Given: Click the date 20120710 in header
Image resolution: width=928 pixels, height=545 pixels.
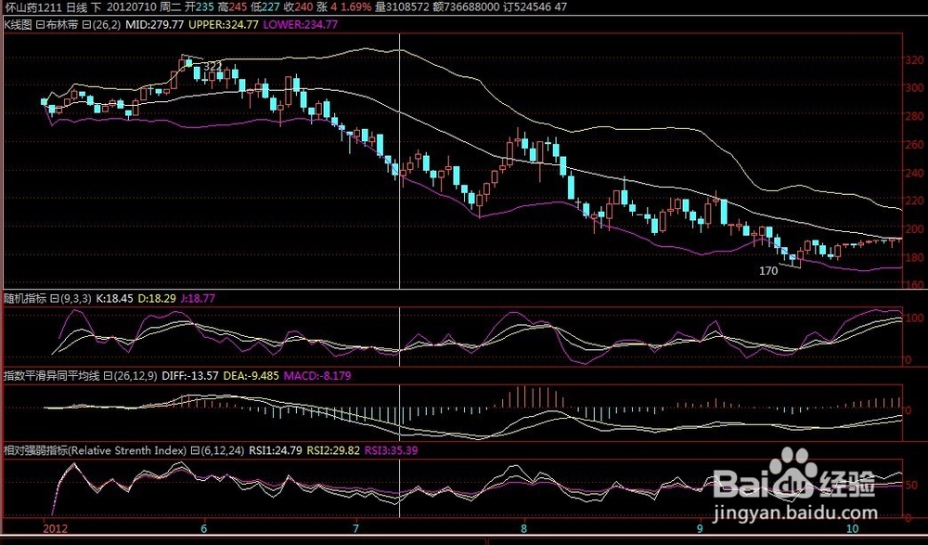Looking at the screenshot, I should tap(130, 7).
